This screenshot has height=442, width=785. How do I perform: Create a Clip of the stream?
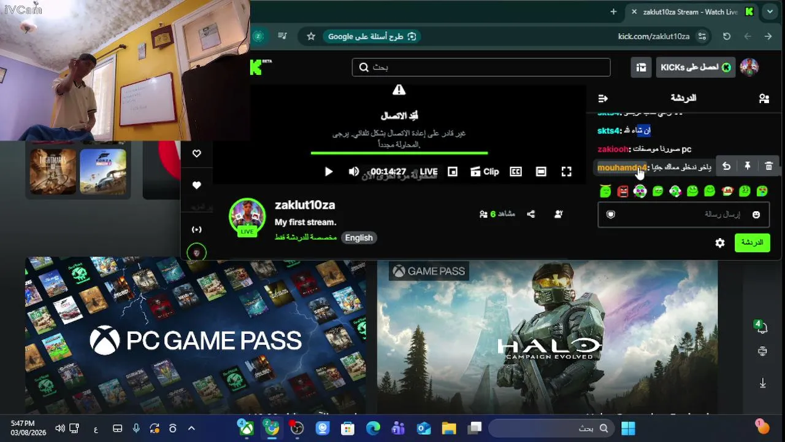(484, 172)
